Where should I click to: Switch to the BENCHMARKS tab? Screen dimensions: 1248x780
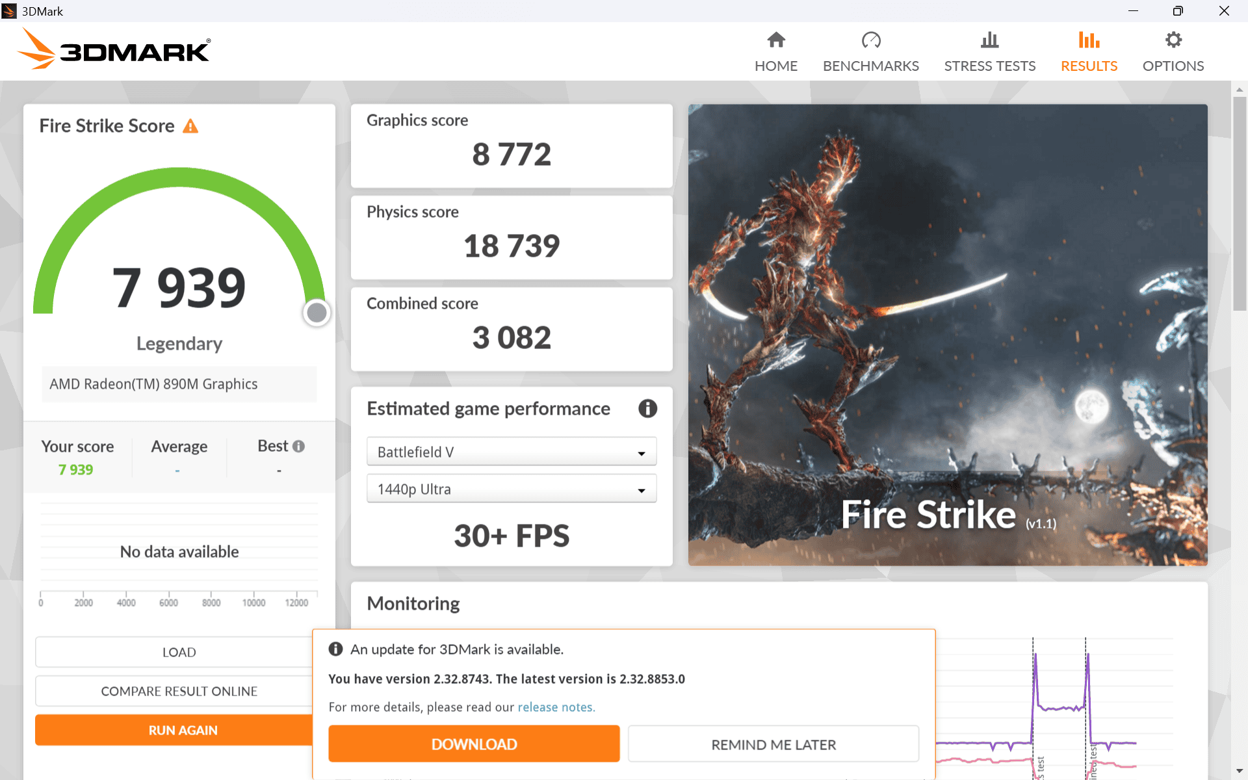point(871,51)
